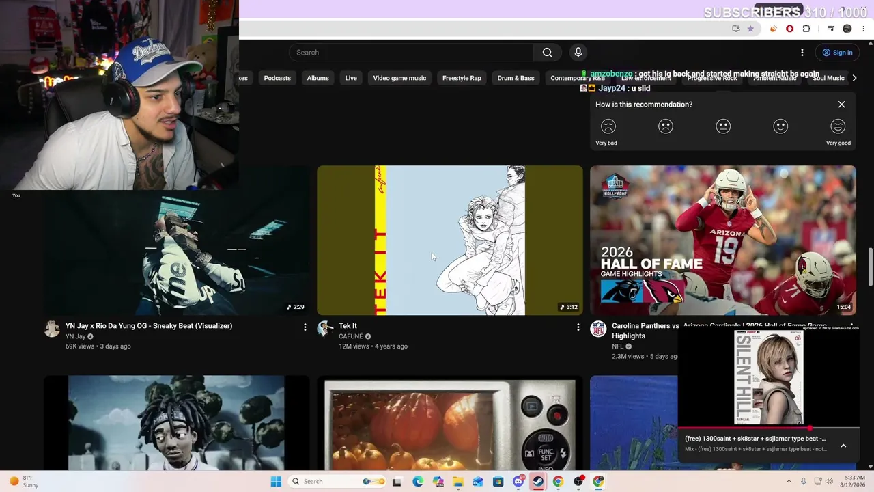This screenshot has width=874, height=492.
Task: Click the red ad blocker extension icon
Action: pyautogui.click(x=790, y=29)
